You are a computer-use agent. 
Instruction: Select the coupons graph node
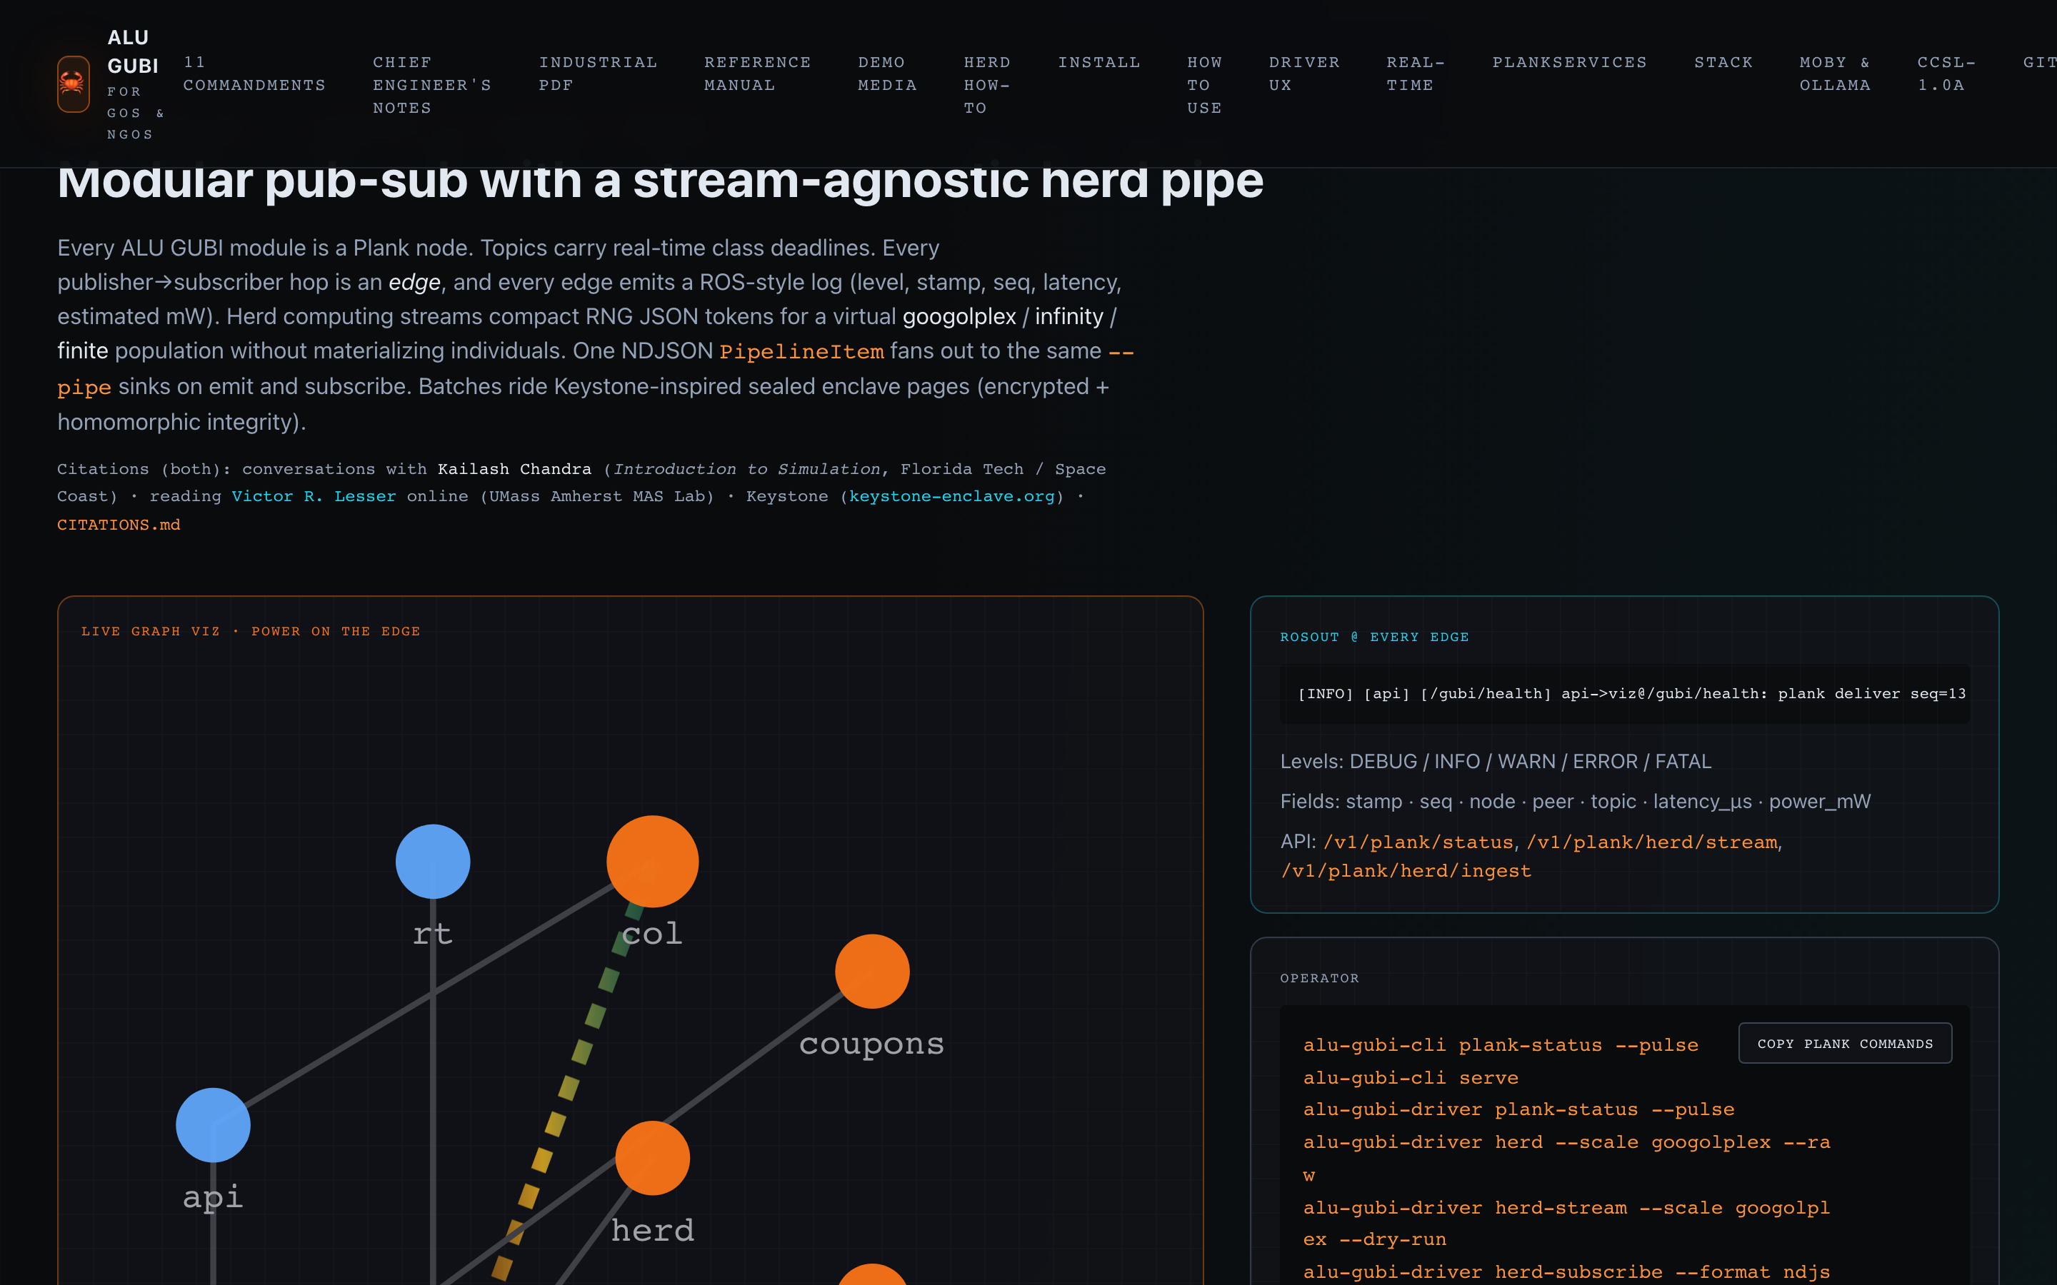[x=872, y=972]
